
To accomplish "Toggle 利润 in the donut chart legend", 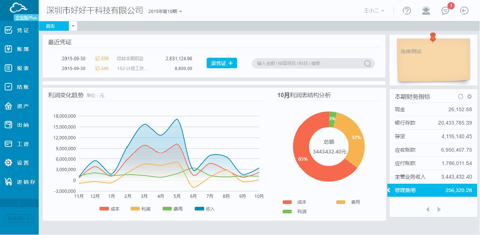I will [x=294, y=212].
